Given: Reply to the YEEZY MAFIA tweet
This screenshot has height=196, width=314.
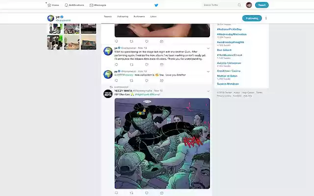Looking at the screenshot, I should coord(116,193).
